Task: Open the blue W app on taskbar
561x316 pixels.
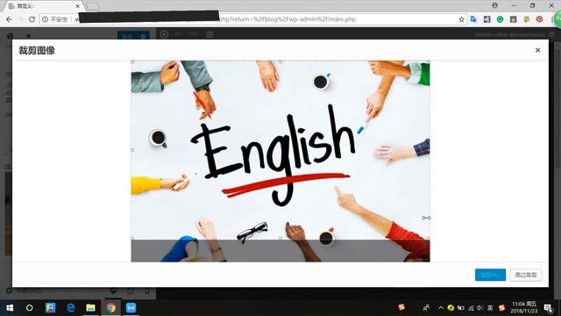Action: click(131, 308)
